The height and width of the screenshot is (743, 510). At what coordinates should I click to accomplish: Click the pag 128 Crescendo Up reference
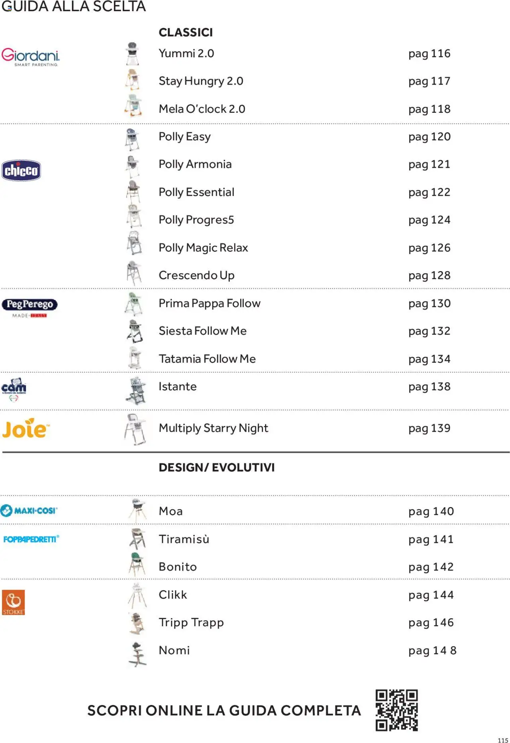coord(429,275)
